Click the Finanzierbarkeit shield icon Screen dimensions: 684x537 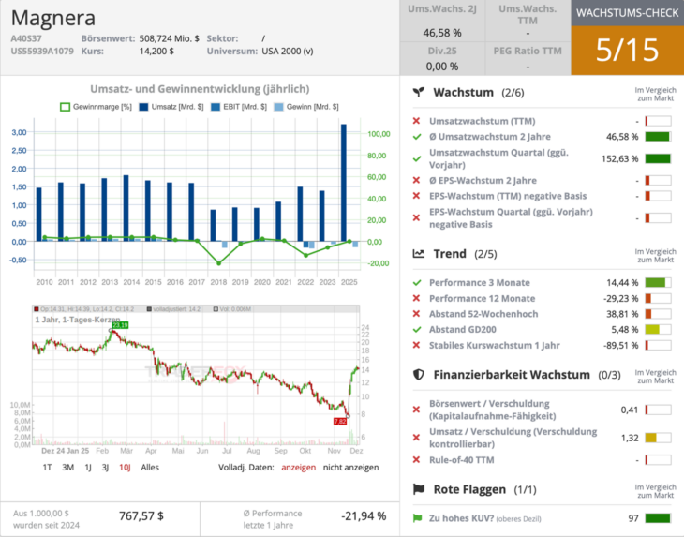[419, 375]
